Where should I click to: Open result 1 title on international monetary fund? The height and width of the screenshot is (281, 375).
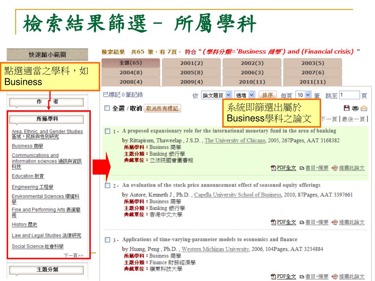[229, 131]
